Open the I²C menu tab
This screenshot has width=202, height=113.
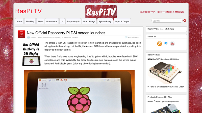click(62, 21)
